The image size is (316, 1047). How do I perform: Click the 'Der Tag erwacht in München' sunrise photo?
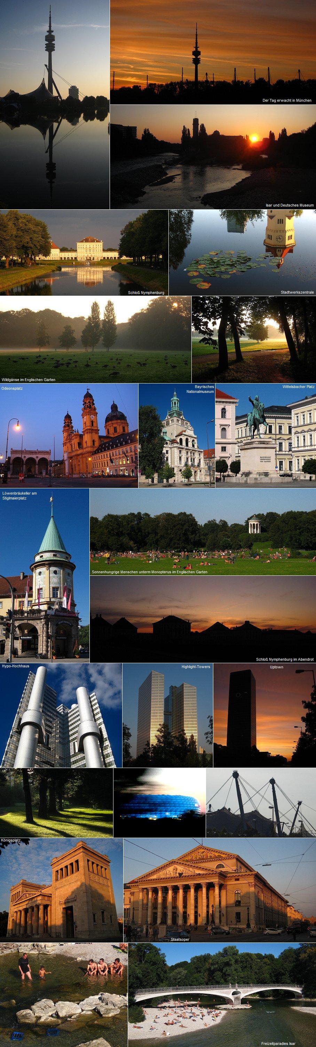(x=213, y=52)
